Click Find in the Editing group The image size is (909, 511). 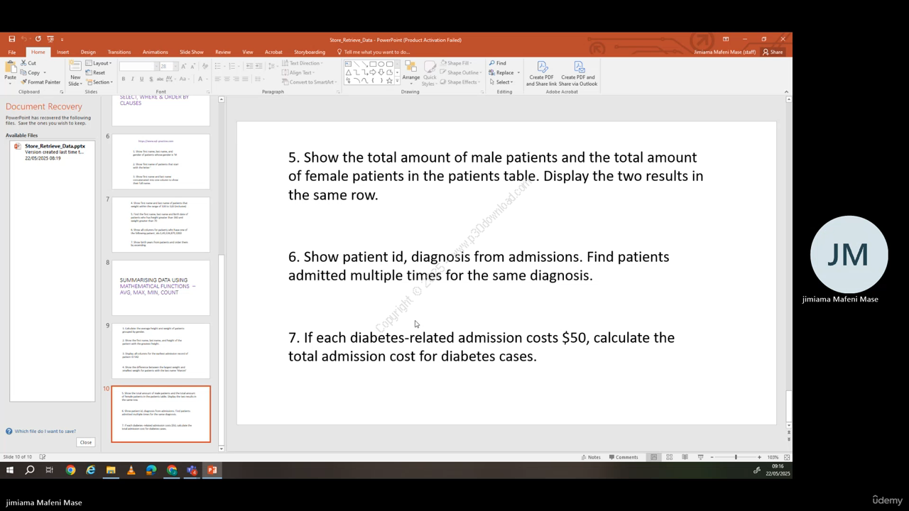click(x=497, y=63)
